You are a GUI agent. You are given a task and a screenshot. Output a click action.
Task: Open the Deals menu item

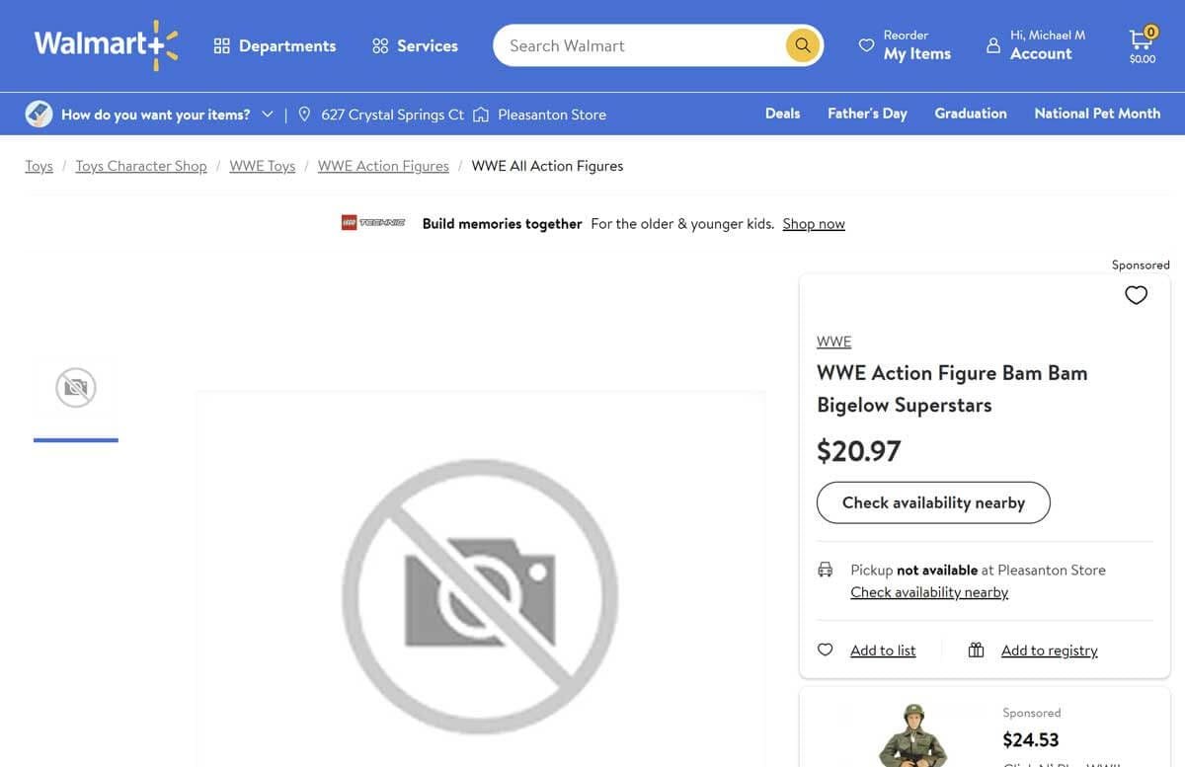click(x=782, y=113)
